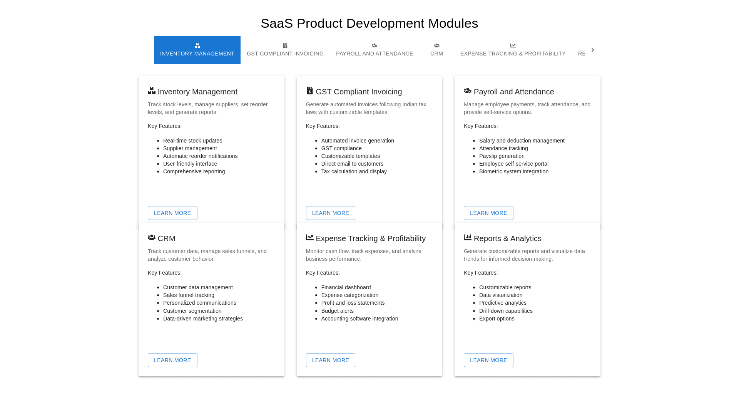
Task: Click the invoice icon beside GST Compliant Invoicing heading
Action: 309,91
